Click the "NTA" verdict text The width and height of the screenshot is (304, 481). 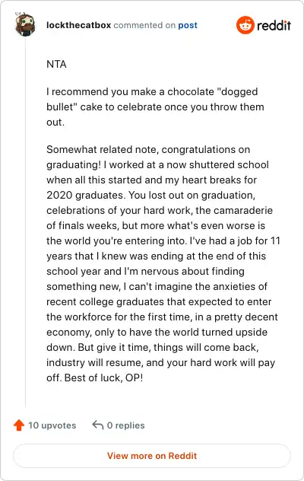(56, 64)
